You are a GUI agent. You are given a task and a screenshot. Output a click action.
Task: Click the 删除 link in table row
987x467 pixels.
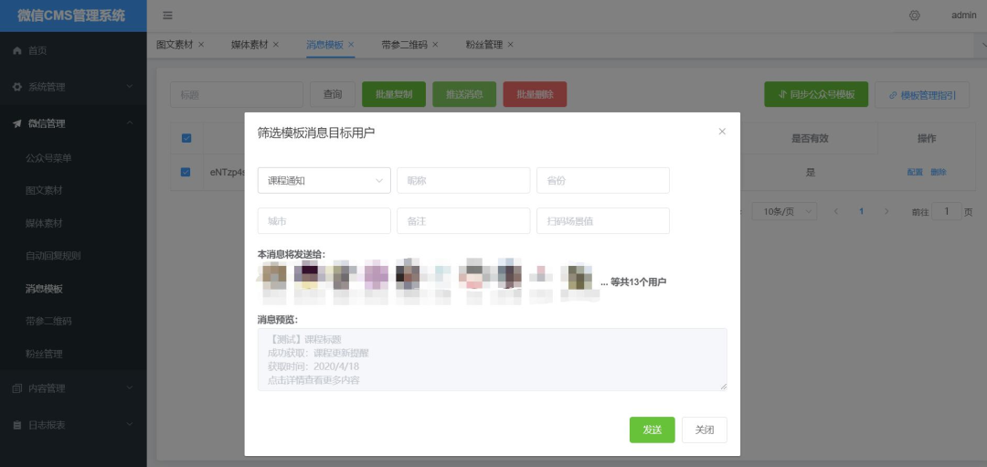(939, 172)
